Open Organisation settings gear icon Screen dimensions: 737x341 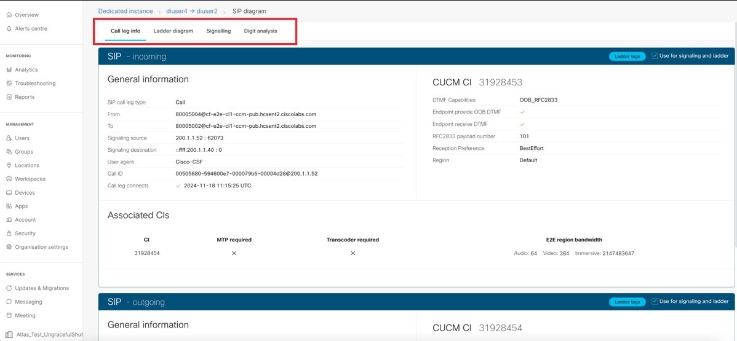(9, 247)
